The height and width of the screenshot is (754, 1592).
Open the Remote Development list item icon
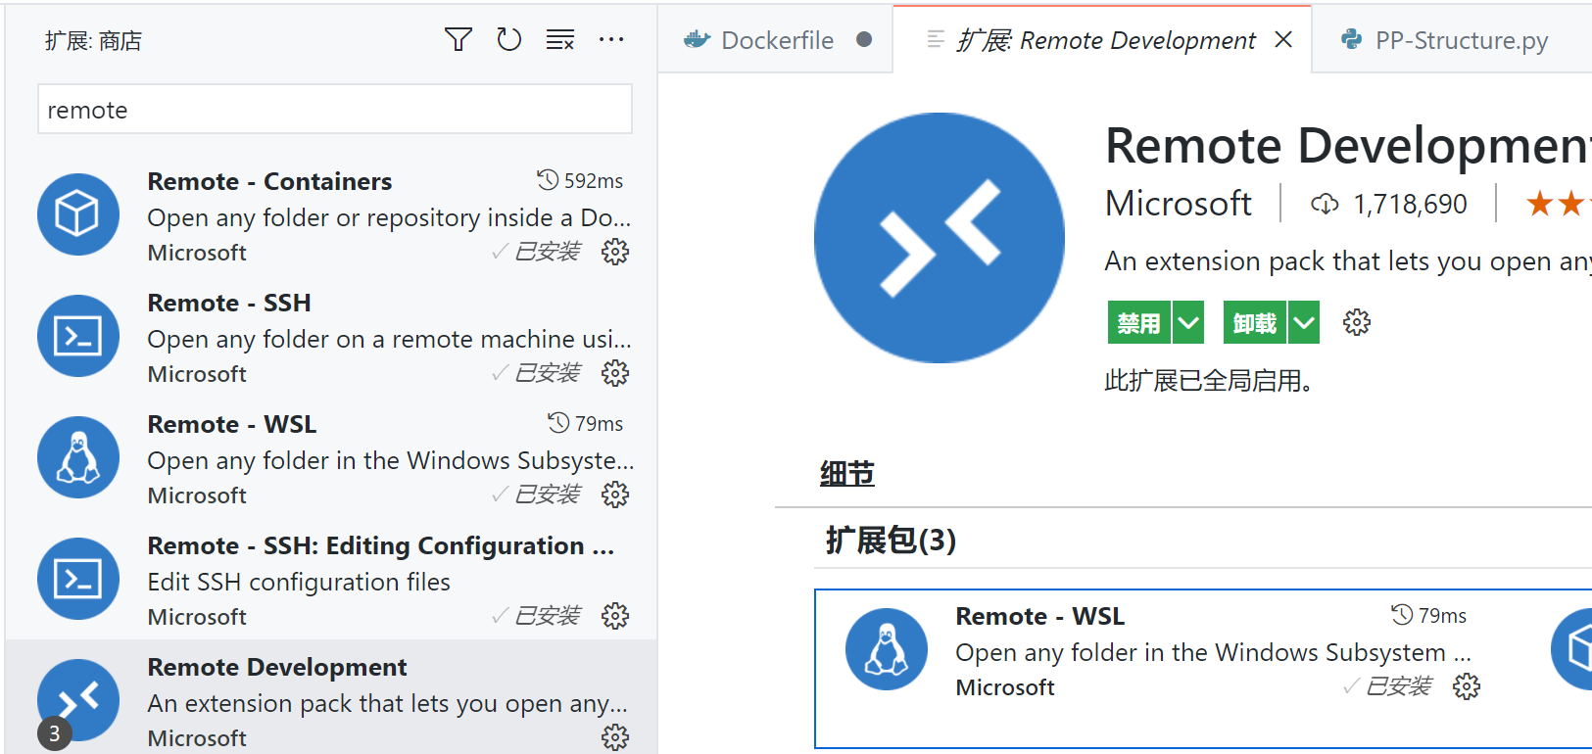tap(78, 700)
